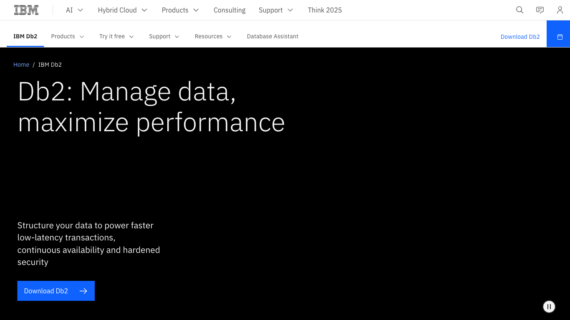Pause the hero animation
Image resolution: width=570 pixels, height=320 pixels.
pos(549,307)
